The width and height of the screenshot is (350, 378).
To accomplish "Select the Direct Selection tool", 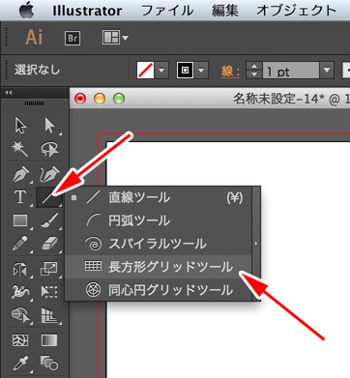I will [x=49, y=125].
